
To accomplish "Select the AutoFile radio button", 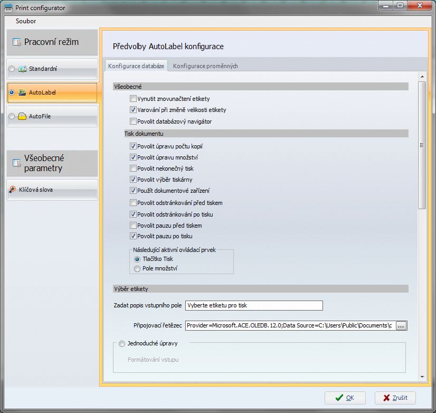I will [x=12, y=116].
